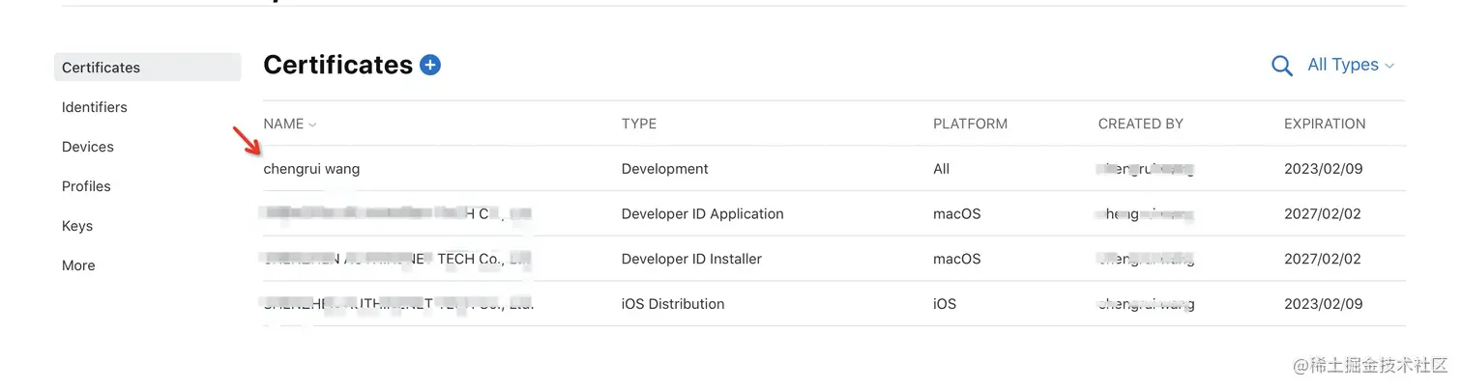
Task: Click the TYPE column header
Action: pyautogui.click(x=638, y=124)
